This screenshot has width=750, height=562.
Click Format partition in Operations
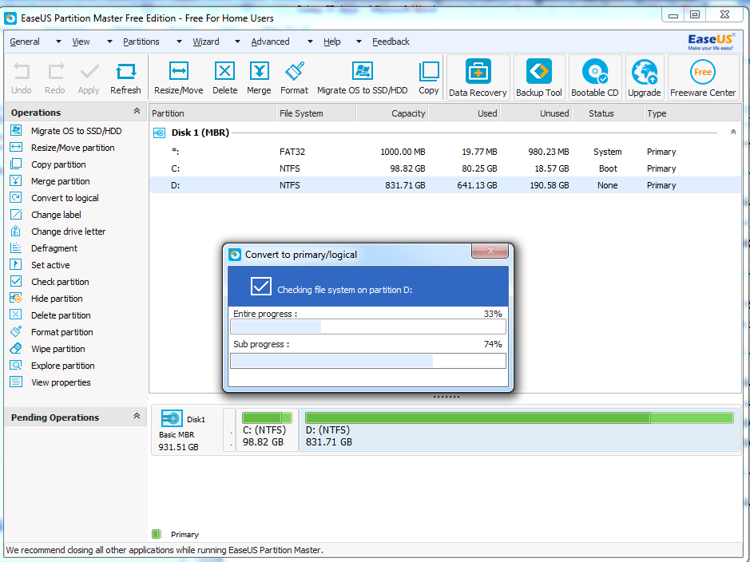[62, 331]
